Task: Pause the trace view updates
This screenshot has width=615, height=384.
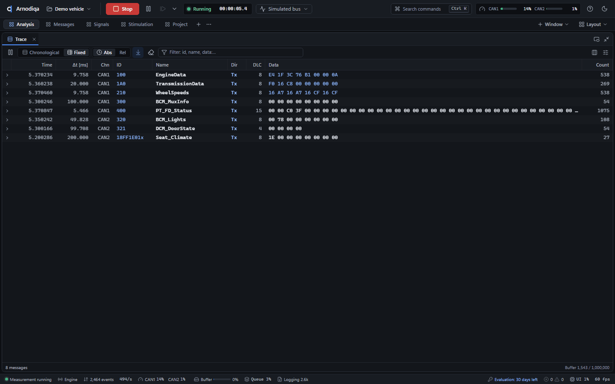Action: (x=10, y=52)
